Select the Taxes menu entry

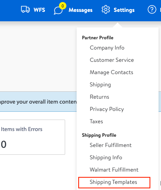(96, 121)
